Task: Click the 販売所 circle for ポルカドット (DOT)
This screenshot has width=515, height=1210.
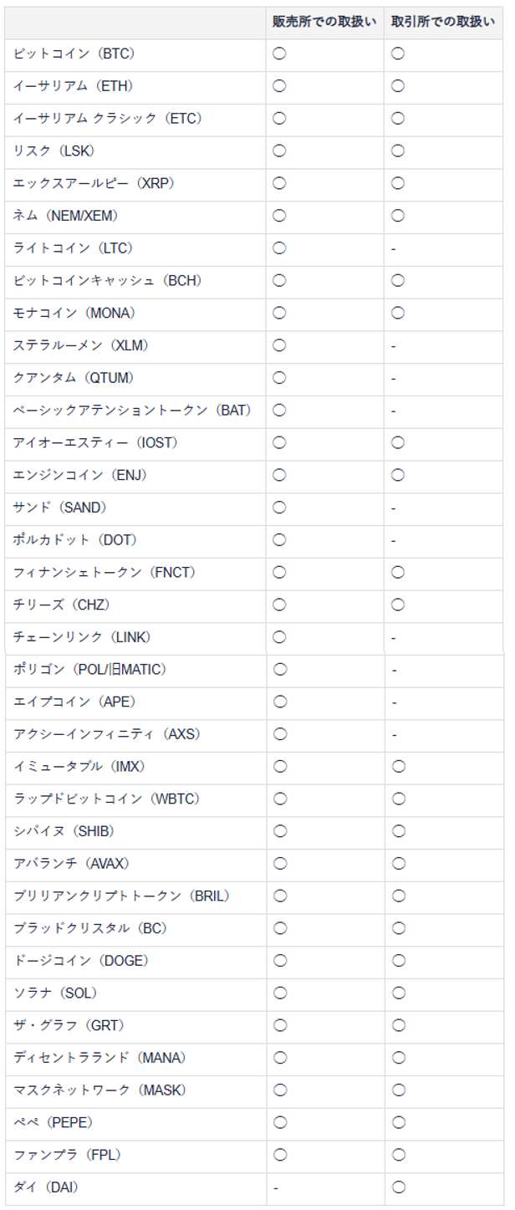Action: pyautogui.click(x=279, y=540)
